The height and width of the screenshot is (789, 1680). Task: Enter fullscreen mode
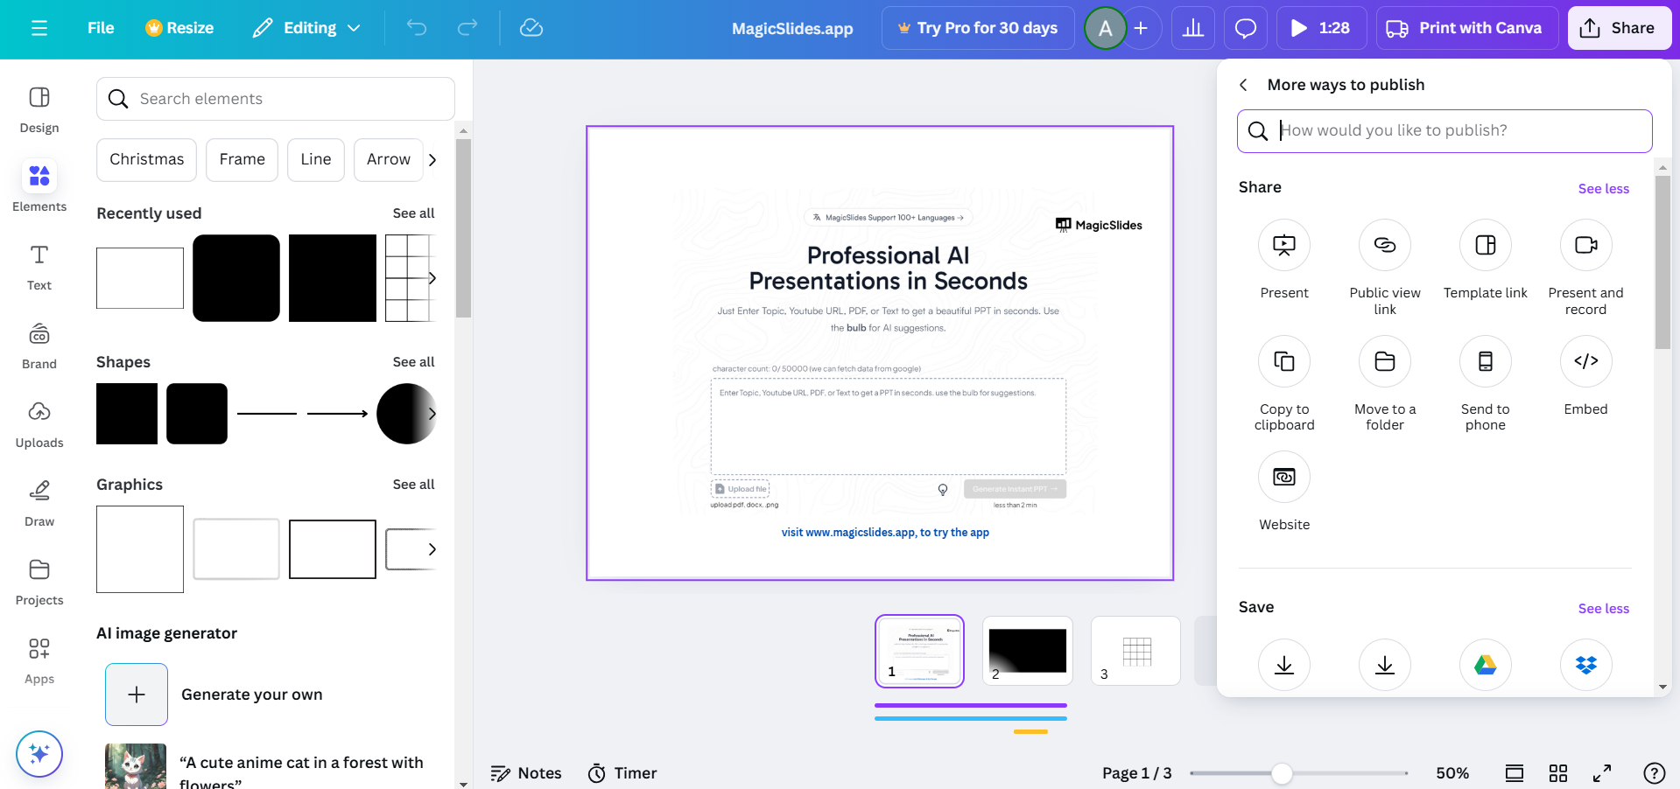1602,773
